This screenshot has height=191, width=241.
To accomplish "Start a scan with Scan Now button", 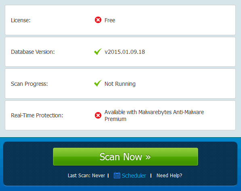I will [126, 157].
